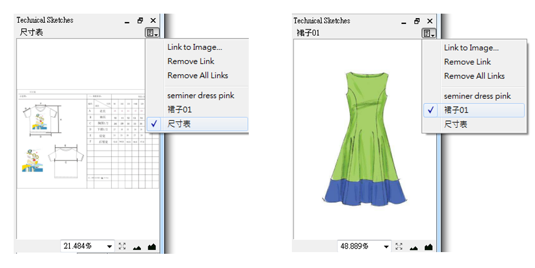Click zoom in mountain icon in left panel
This screenshot has height=268, width=535.
(152, 246)
